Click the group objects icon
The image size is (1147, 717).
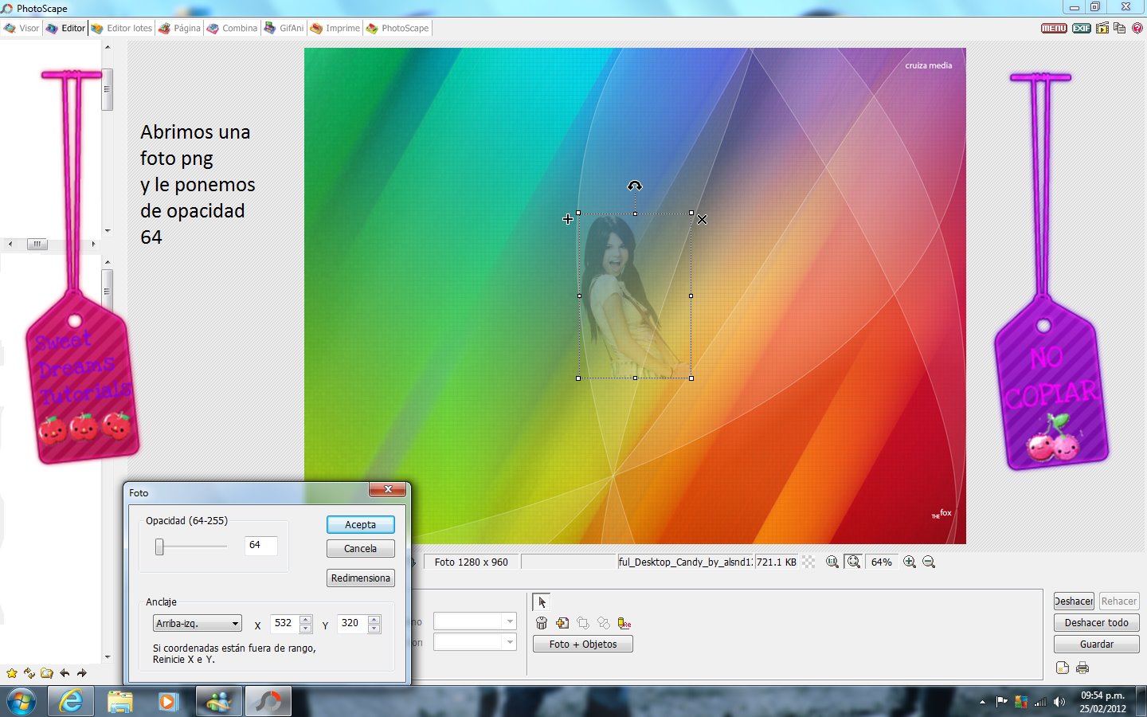tap(604, 623)
